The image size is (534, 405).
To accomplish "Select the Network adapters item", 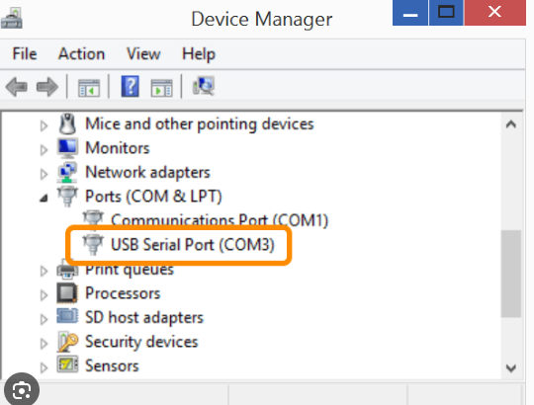I will point(147,172).
